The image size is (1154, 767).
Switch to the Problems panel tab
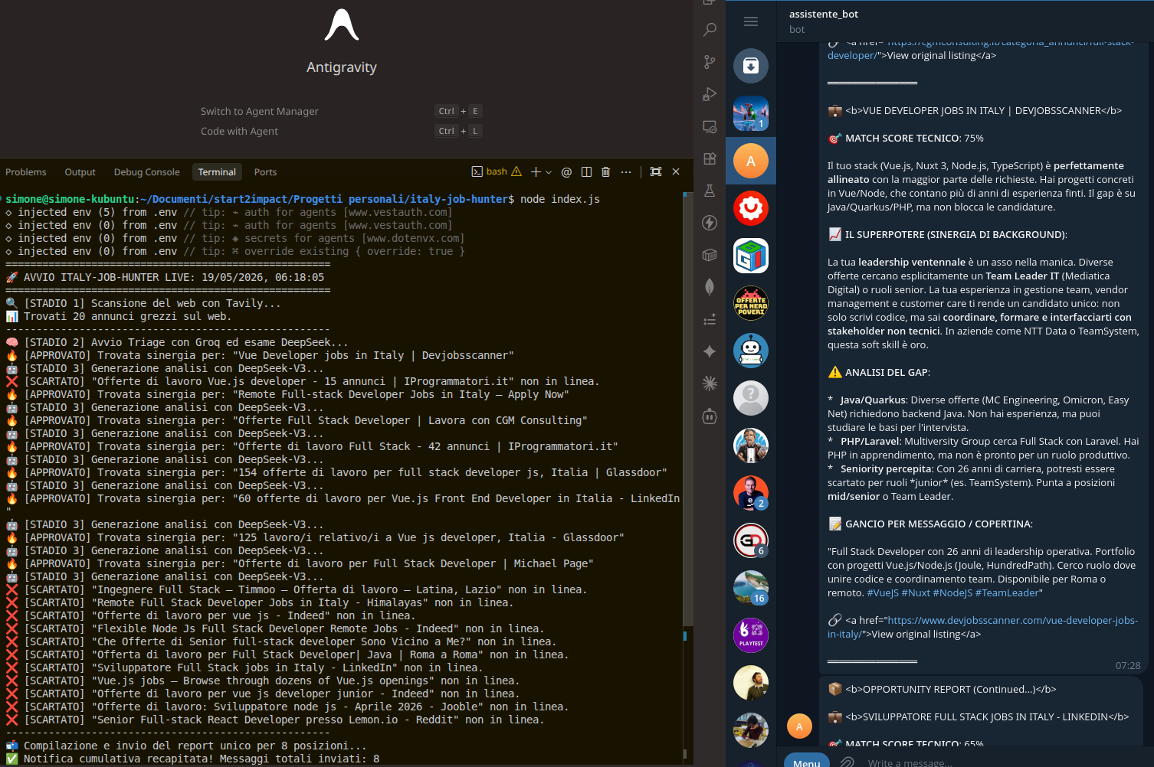26,172
